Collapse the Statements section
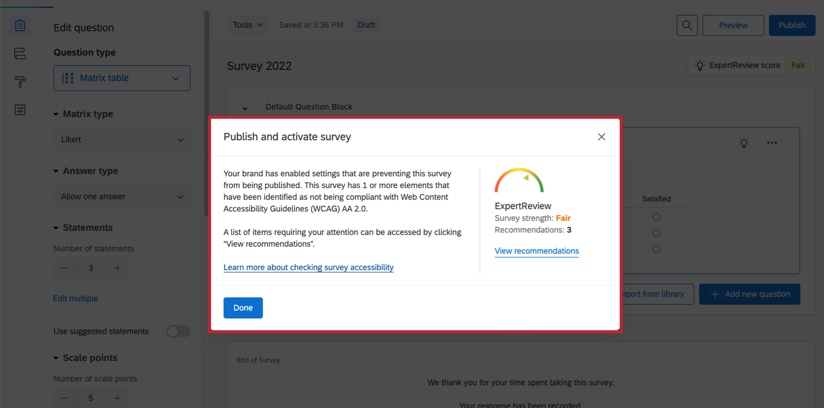The image size is (824, 408). 56,228
